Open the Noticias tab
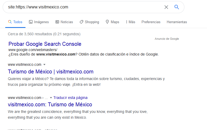 (x=64, y=22)
